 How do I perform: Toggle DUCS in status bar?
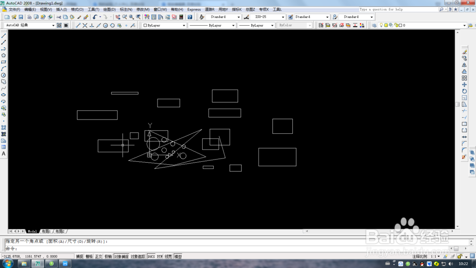(x=151, y=257)
